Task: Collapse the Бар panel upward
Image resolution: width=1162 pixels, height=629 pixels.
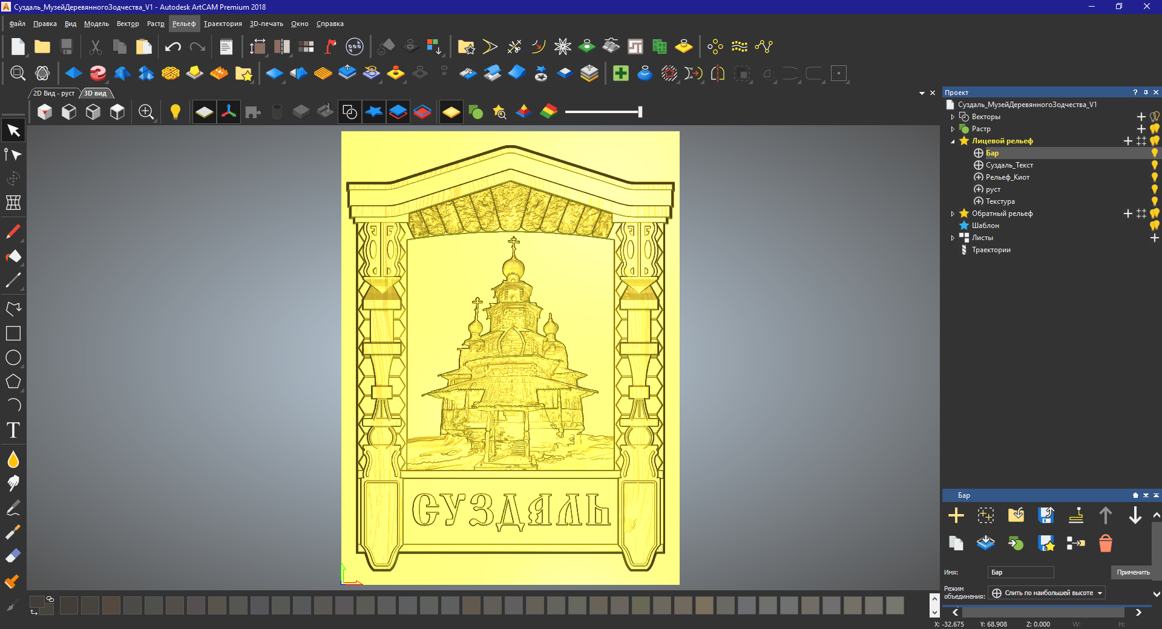Action: [1156, 495]
